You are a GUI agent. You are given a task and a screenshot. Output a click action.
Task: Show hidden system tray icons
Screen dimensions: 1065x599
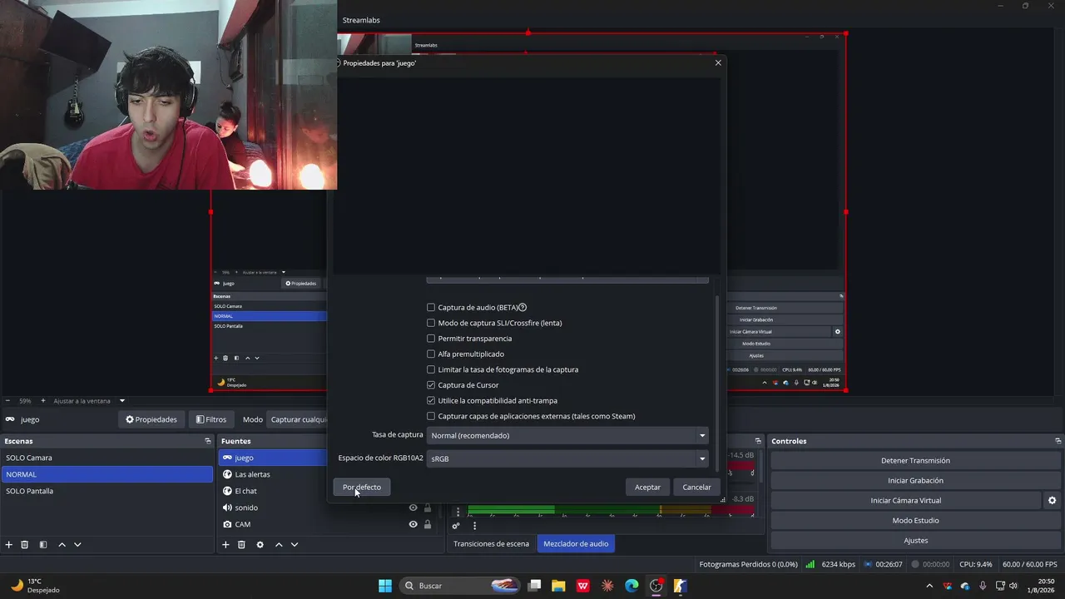point(929,586)
